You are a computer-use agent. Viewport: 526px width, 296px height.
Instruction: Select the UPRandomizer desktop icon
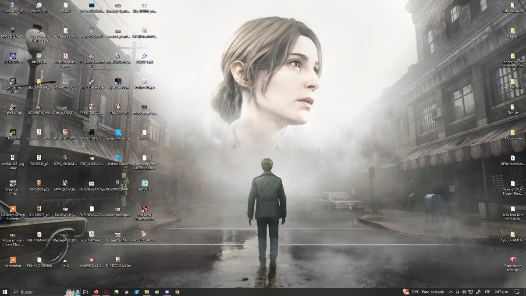[x=512, y=160]
